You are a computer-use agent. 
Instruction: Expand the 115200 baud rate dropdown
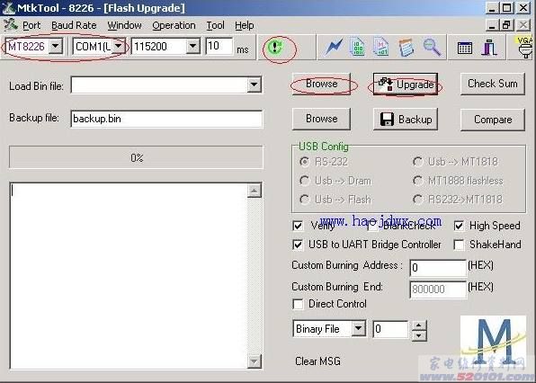pyautogui.click(x=192, y=46)
